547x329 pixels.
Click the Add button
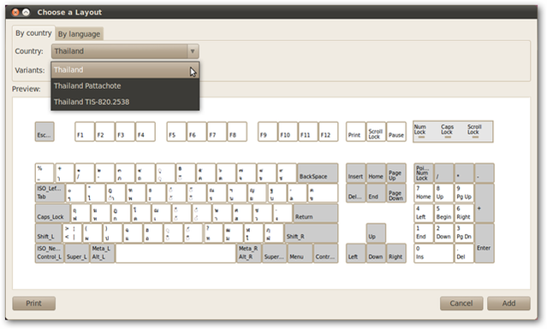[x=508, y=303]
